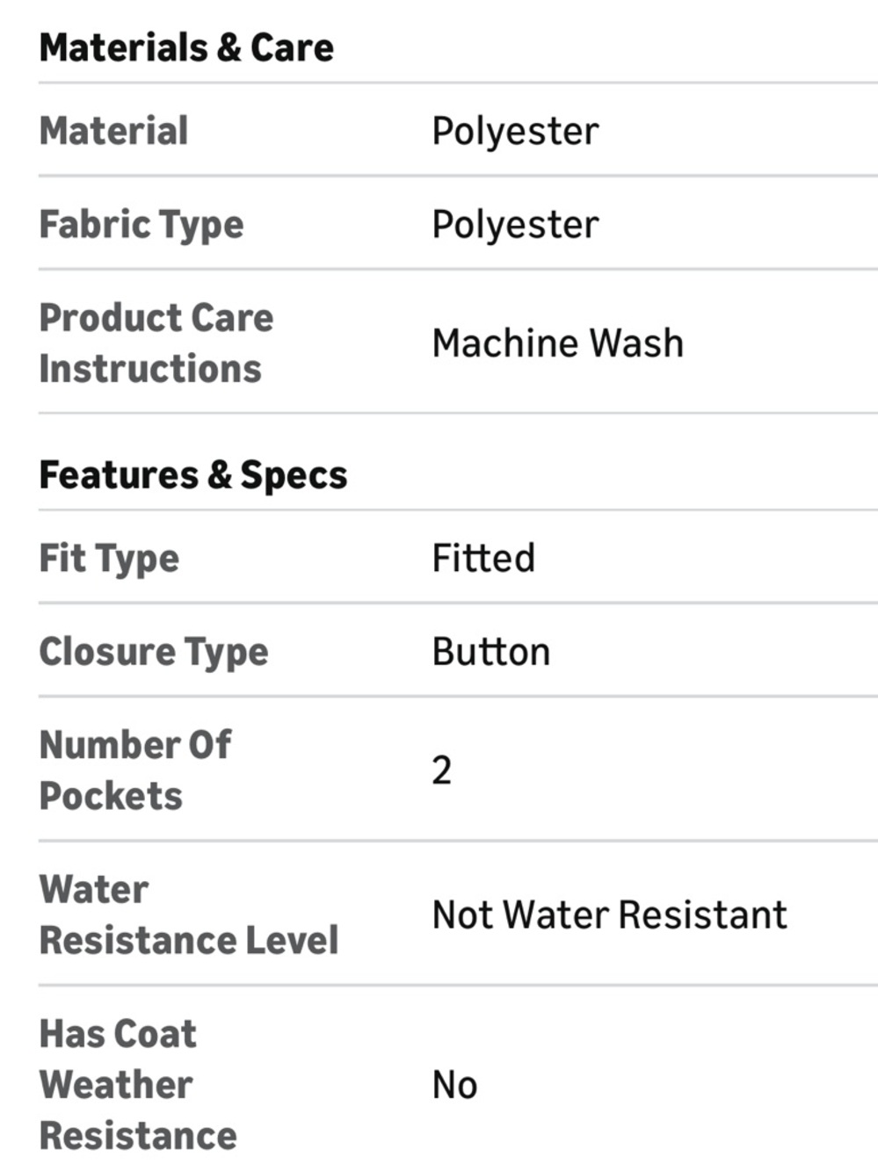Select the Polyester value beside Material

point(515,132)
